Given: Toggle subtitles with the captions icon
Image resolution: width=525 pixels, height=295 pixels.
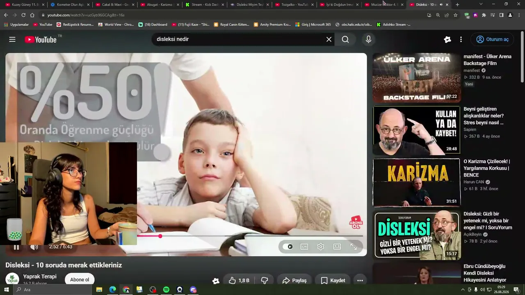Looking at the screenshot, I should click(304, 247).
